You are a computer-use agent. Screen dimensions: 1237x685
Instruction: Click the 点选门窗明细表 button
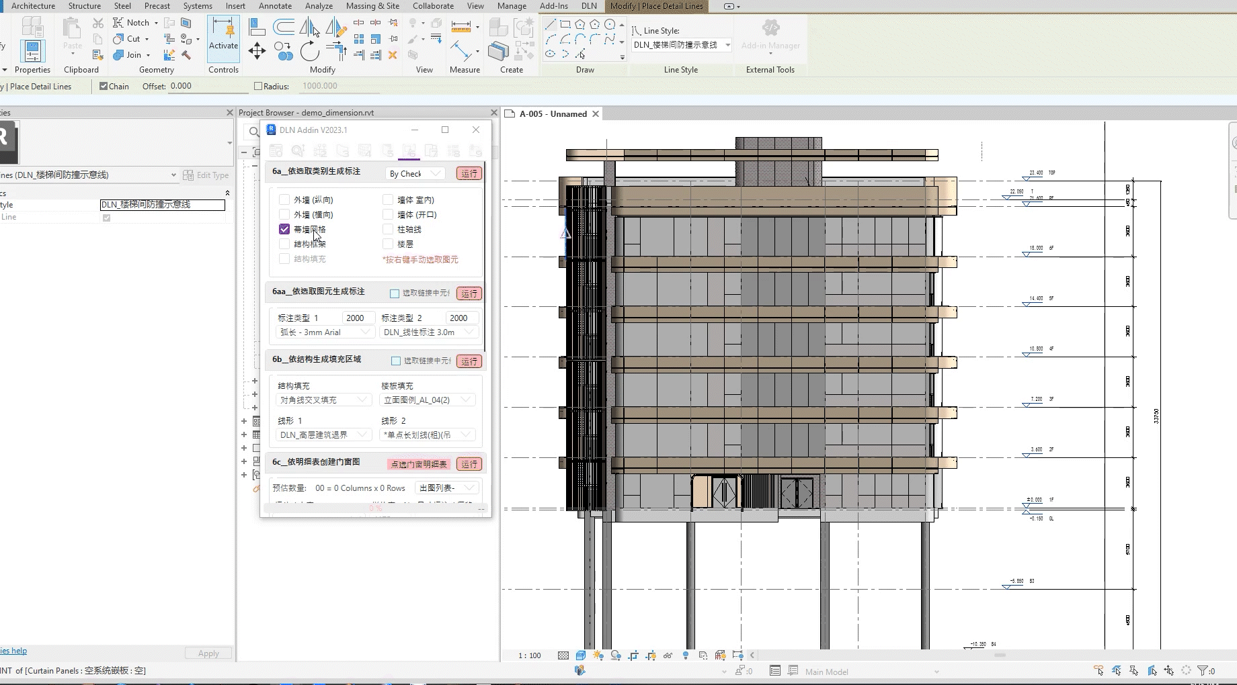click(x=419, y=464)
